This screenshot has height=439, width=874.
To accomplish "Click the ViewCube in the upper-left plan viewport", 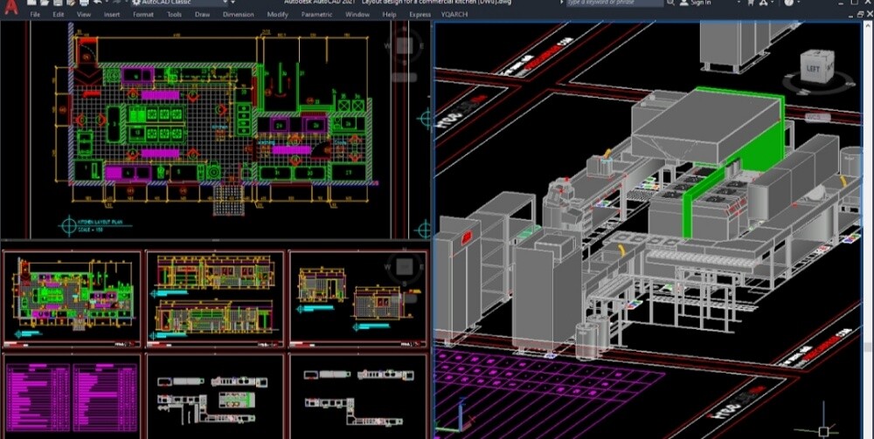I will (x=406, y=45).
